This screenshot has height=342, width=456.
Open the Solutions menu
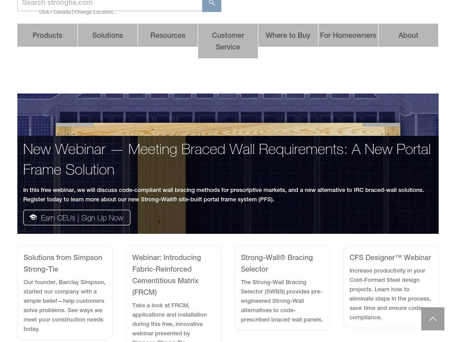pyautogui.click(x=108, y=35)
